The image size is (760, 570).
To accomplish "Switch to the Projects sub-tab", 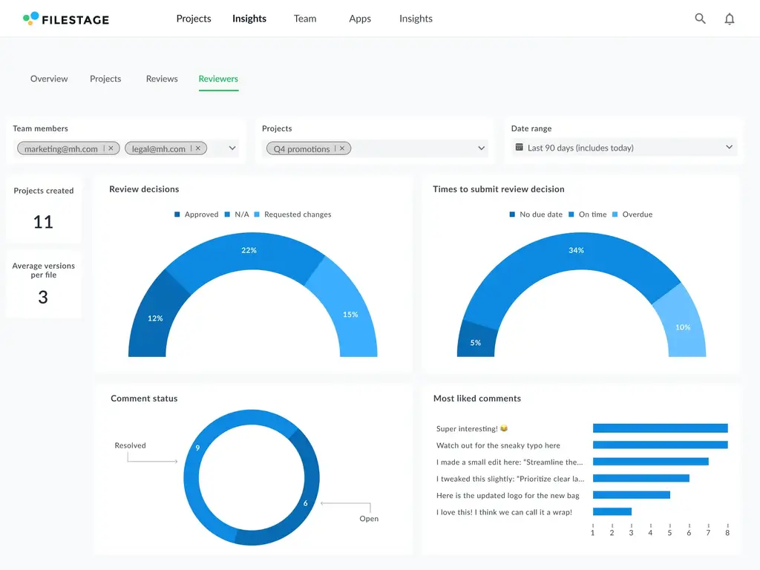I will 105,79.
